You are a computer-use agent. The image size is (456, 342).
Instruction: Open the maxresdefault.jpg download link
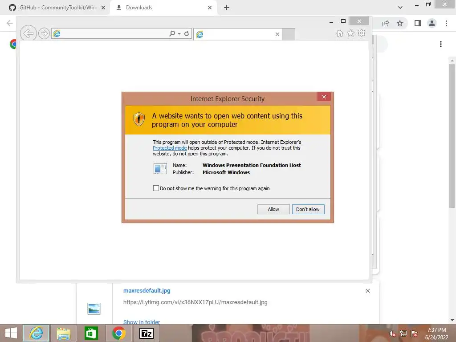(147, 290)
